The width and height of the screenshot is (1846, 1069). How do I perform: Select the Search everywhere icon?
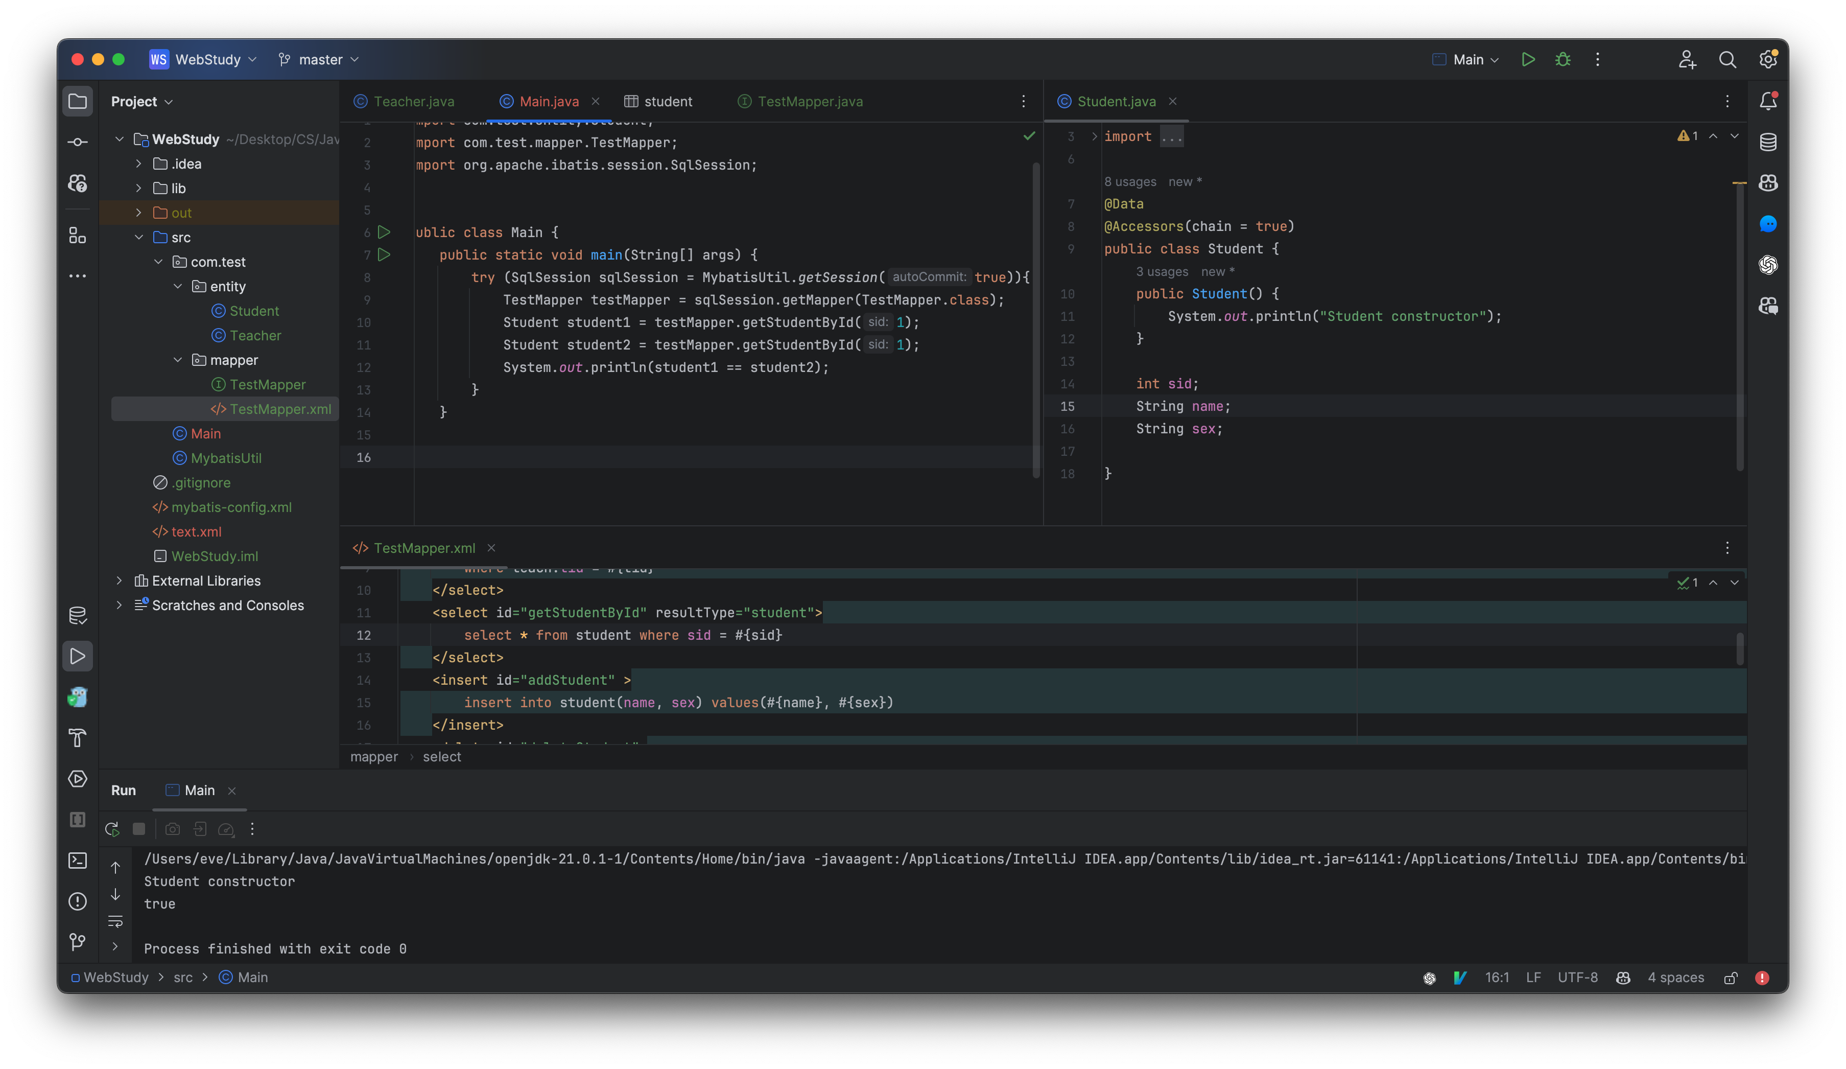click(x=1726, y=60)
